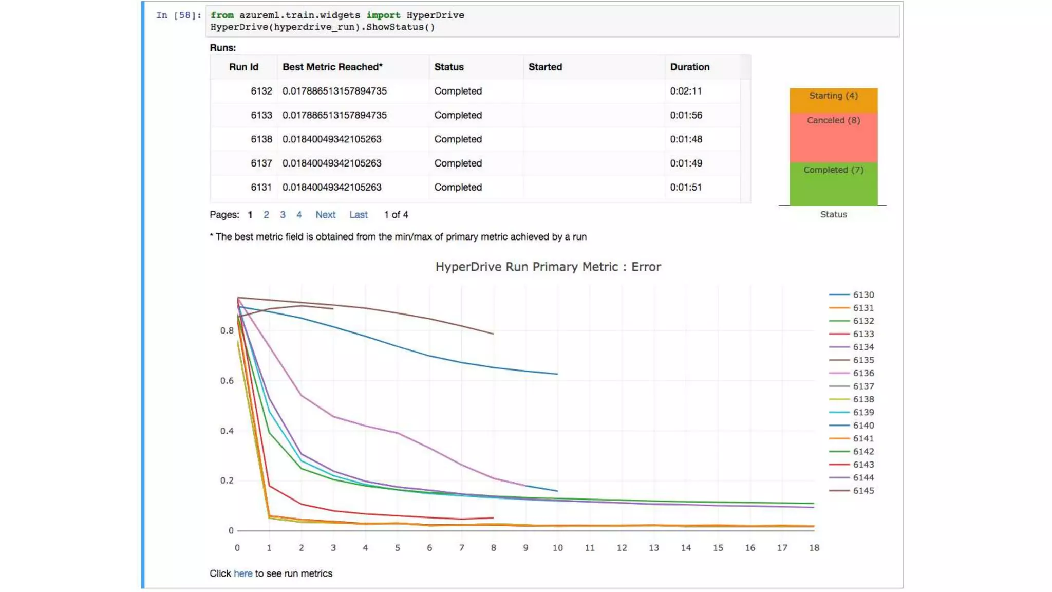Open the 'here' run metrics link
The image size is (1052, 592).
(243, 573)
